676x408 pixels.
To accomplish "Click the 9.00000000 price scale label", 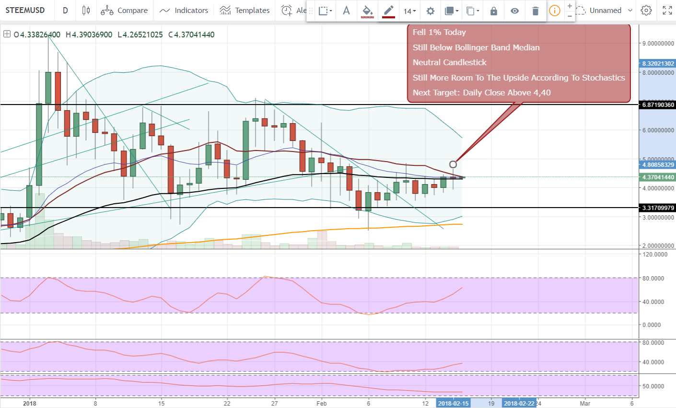I will tap(658, 44).
